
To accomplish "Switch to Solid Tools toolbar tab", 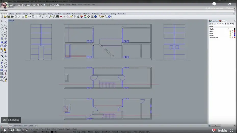I will [86, 14].
